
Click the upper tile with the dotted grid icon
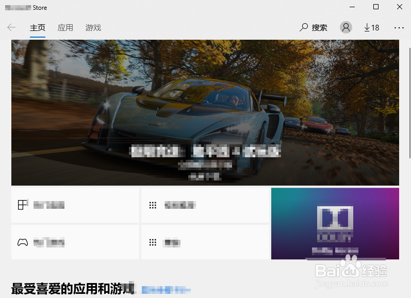pos(205,205)
